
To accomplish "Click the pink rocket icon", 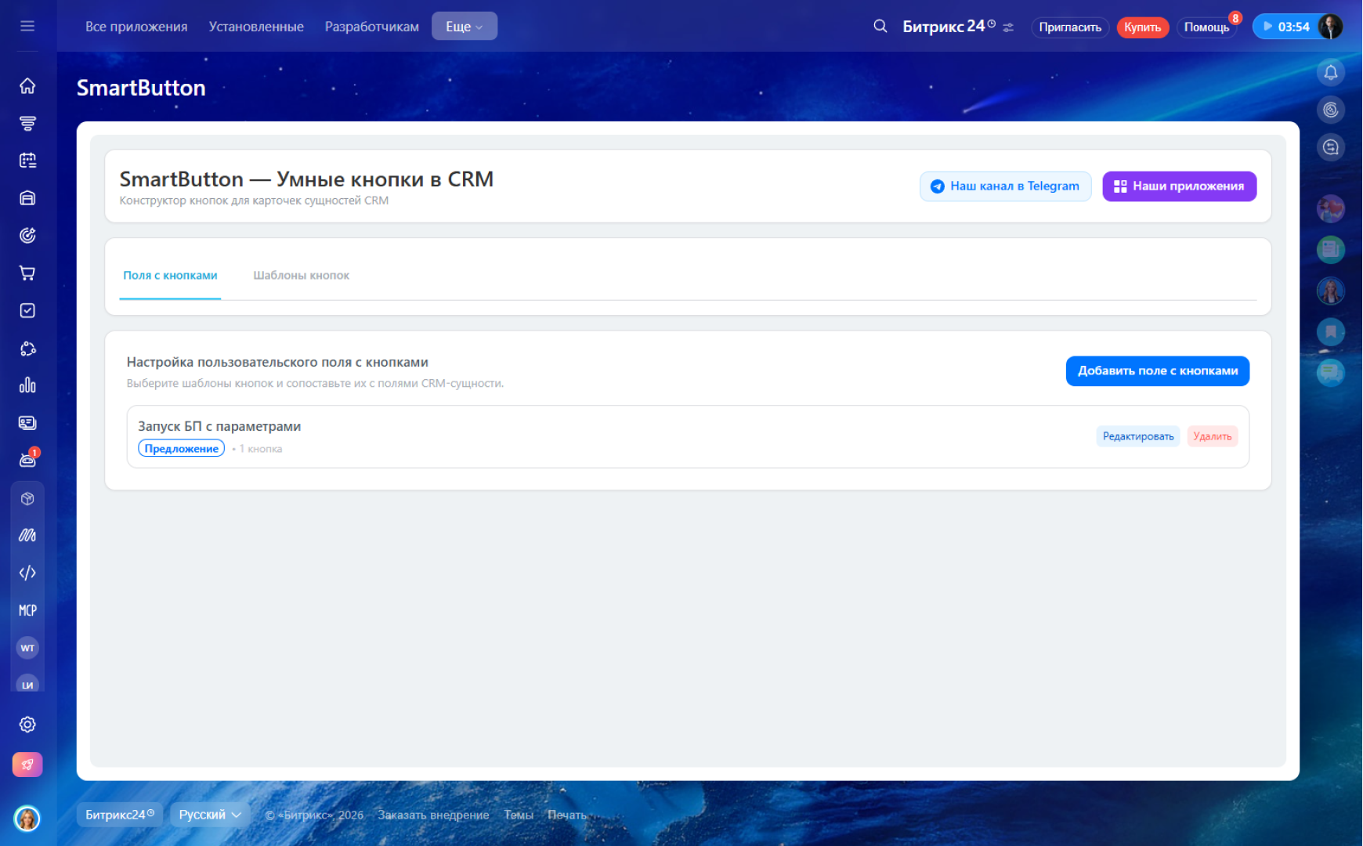I will 27,765.
